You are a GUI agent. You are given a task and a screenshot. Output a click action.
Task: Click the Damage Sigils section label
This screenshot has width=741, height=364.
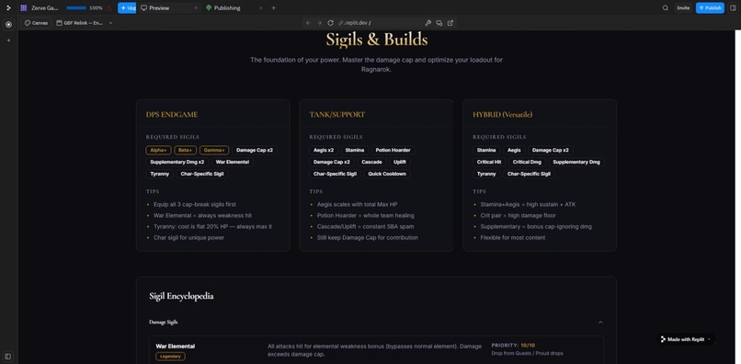[x=164, y=322]
